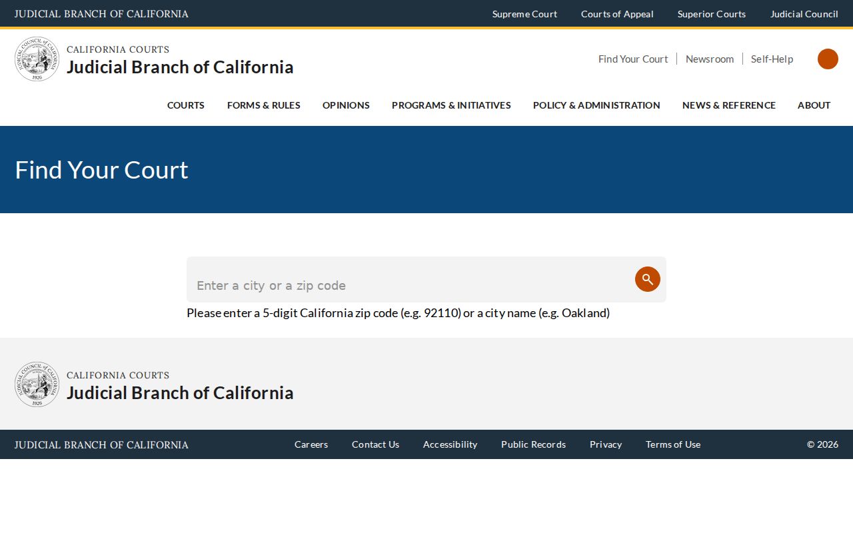Open the Newsroom link
Viewport: 853px width, 533px height.
710,59
